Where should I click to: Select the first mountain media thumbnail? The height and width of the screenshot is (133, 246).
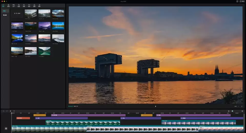click(x=30, y=13)
